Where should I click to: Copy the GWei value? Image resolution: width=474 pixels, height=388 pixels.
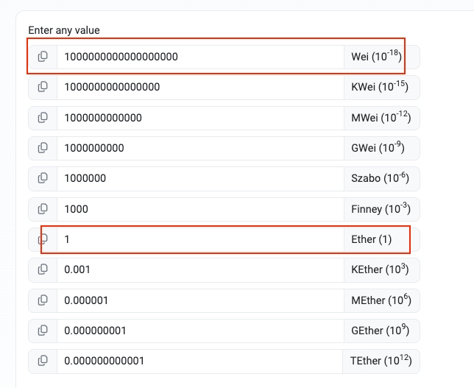43,148
